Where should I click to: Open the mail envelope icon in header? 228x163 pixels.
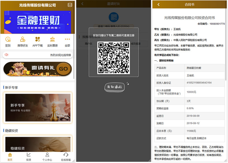click(x=70, y=5)
